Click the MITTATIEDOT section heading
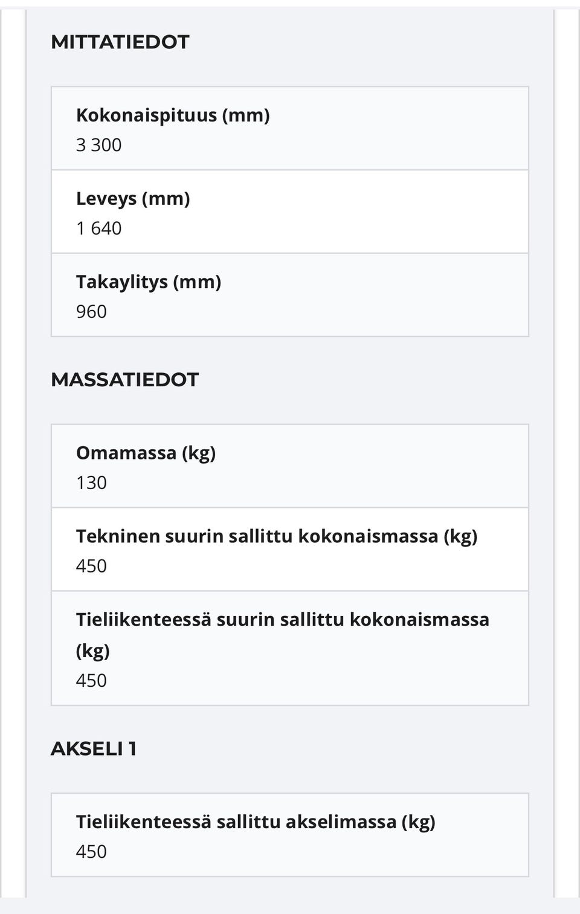 [x=120, y=42]
